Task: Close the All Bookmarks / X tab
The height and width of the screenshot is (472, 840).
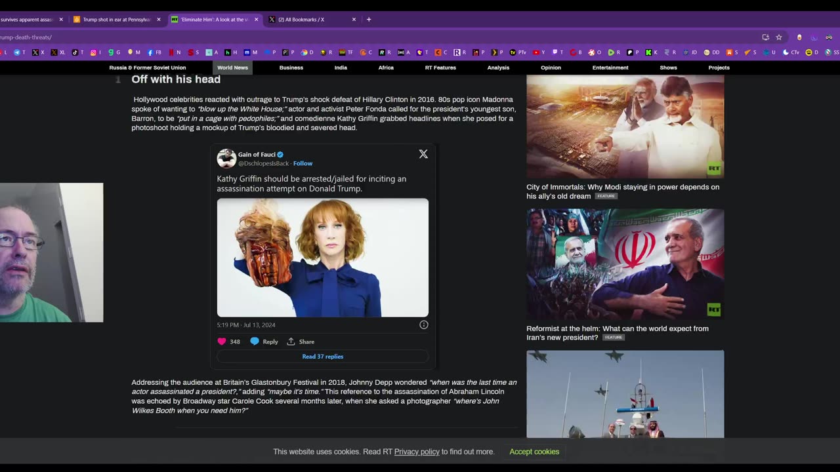Action: click(x=354, y=20)
